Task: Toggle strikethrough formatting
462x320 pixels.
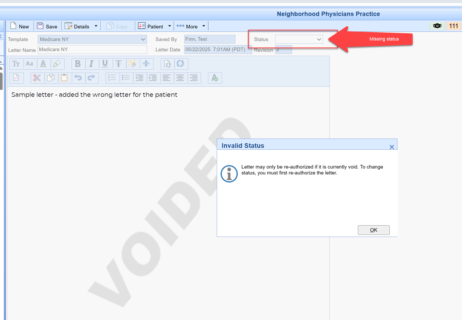Action: click(118, 64)
